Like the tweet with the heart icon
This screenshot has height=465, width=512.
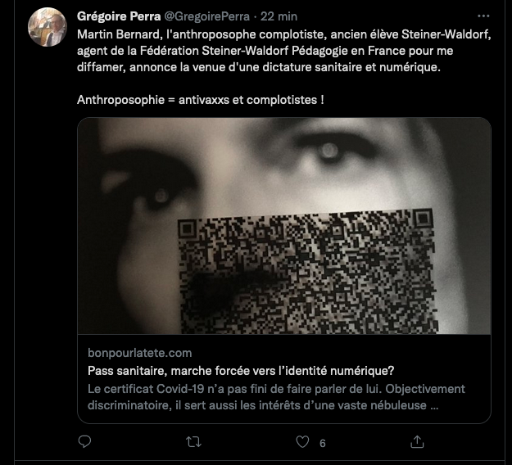point(302,442)
